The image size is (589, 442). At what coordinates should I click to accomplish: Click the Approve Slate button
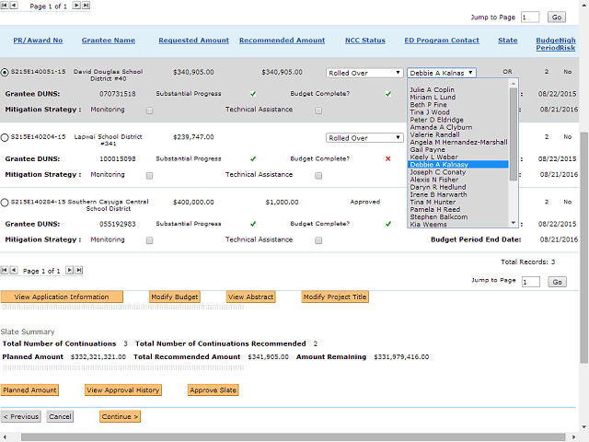[x=213, y=390]
